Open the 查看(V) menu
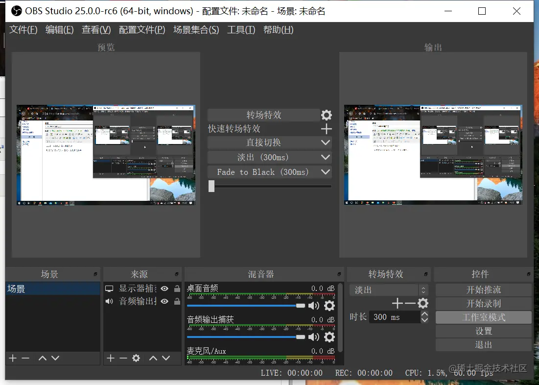This screenshot has height=385, width=539. point(96,29)
